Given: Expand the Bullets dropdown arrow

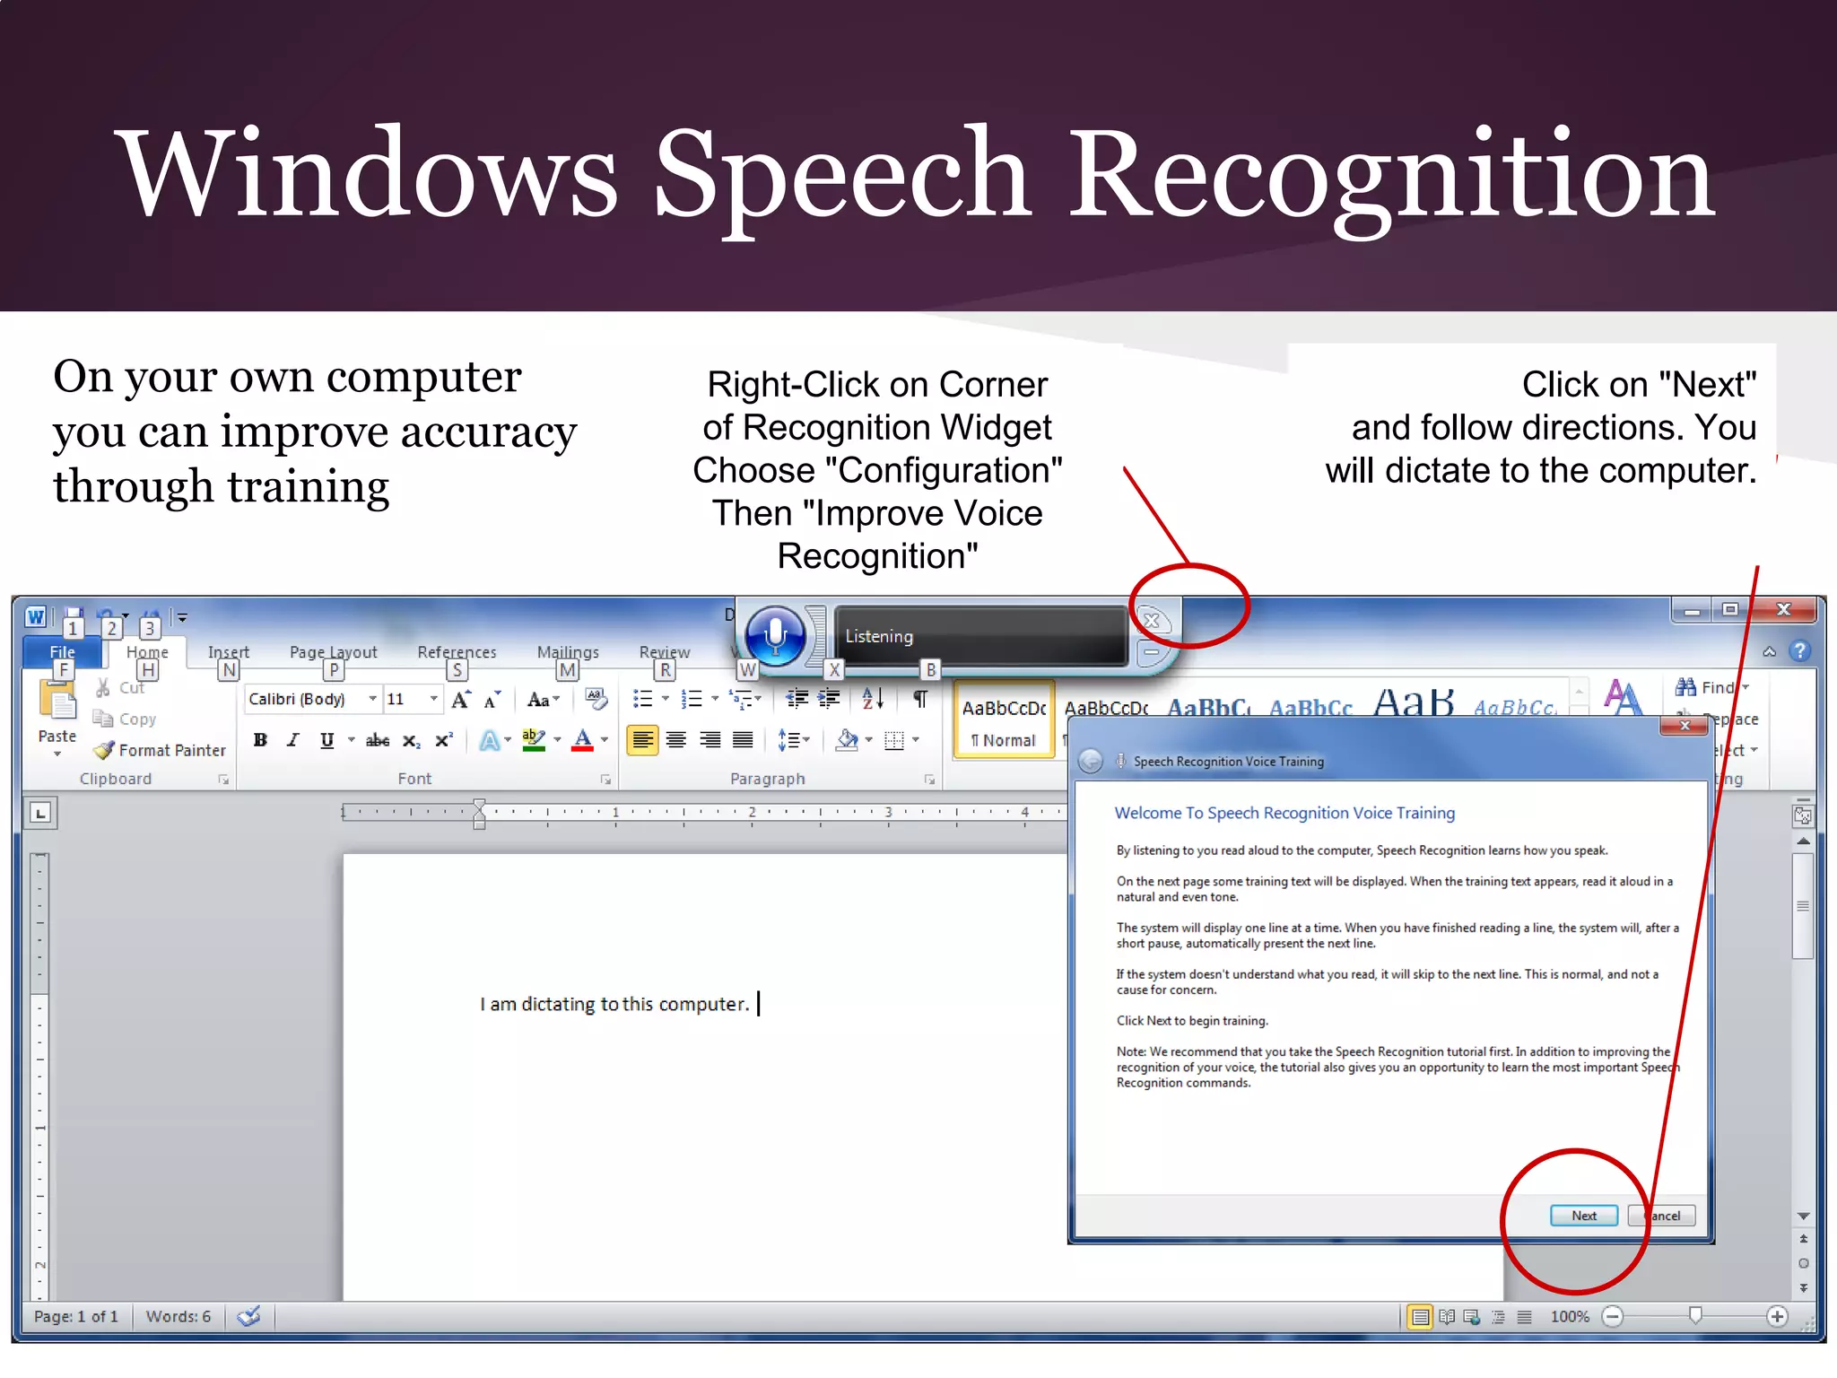Looking at the screenshot, I should (666, 699).
